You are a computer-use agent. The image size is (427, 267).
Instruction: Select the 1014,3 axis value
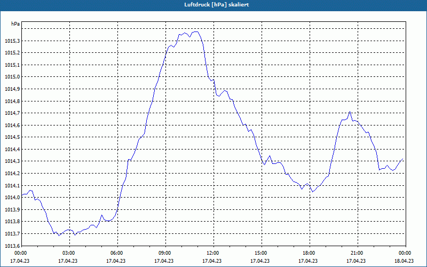[x=12, y=161]
